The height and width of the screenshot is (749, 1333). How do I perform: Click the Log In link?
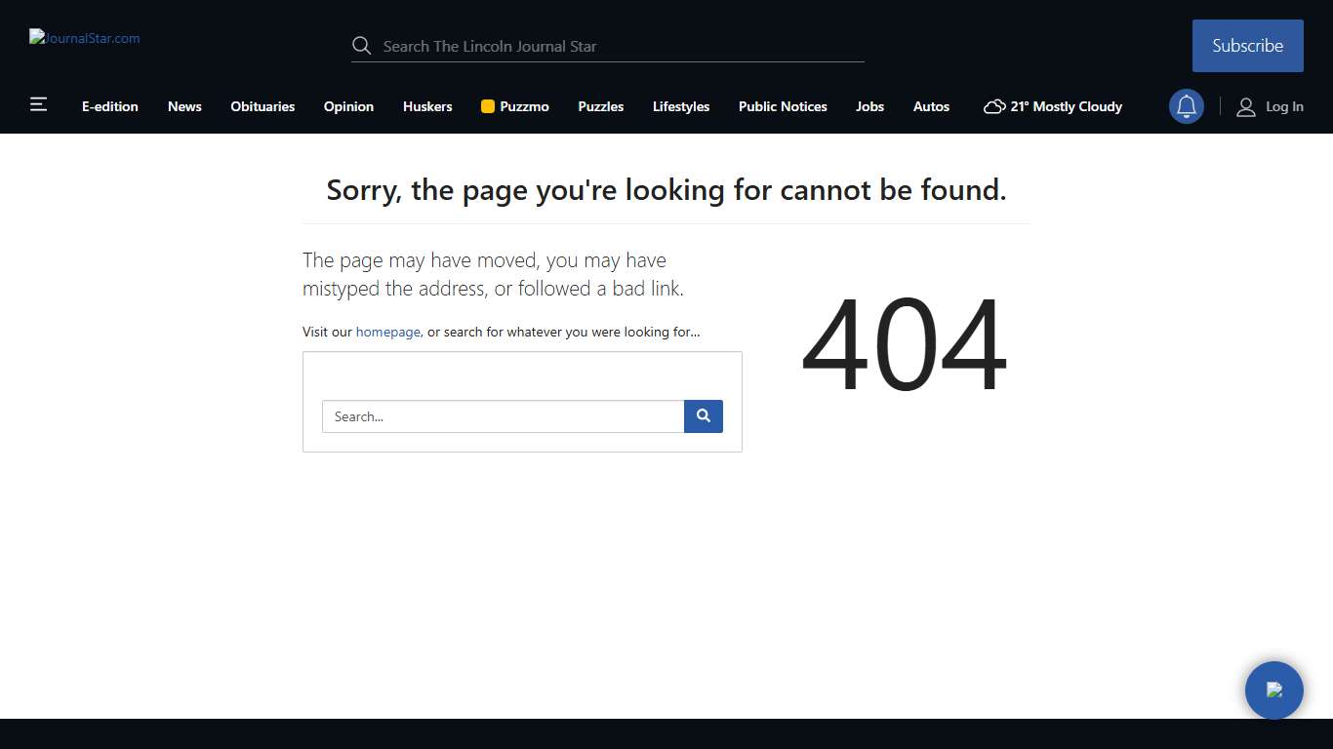coord(1284,107)
